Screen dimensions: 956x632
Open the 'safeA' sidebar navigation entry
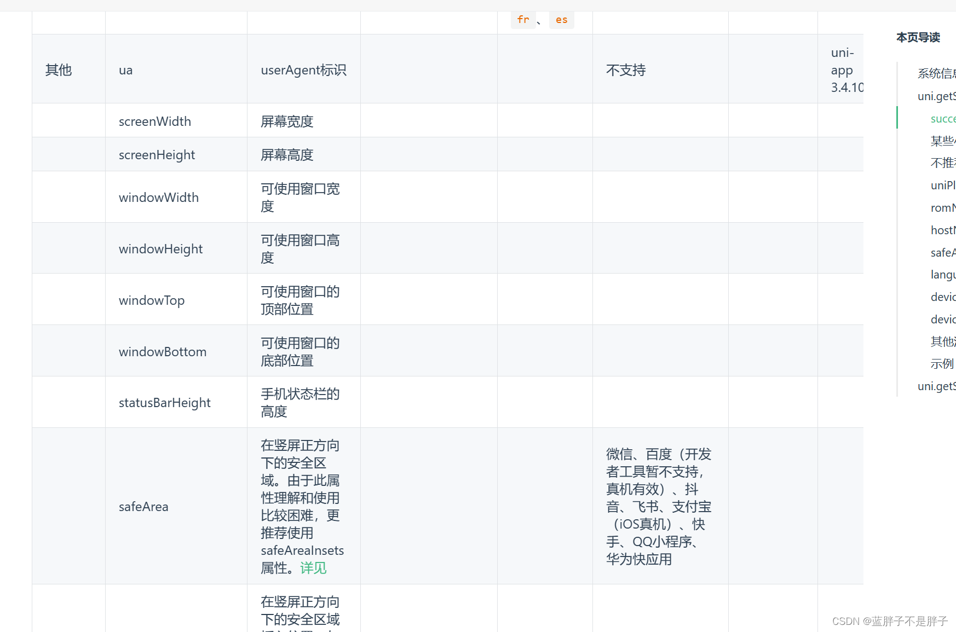click(x=943, y=252)
